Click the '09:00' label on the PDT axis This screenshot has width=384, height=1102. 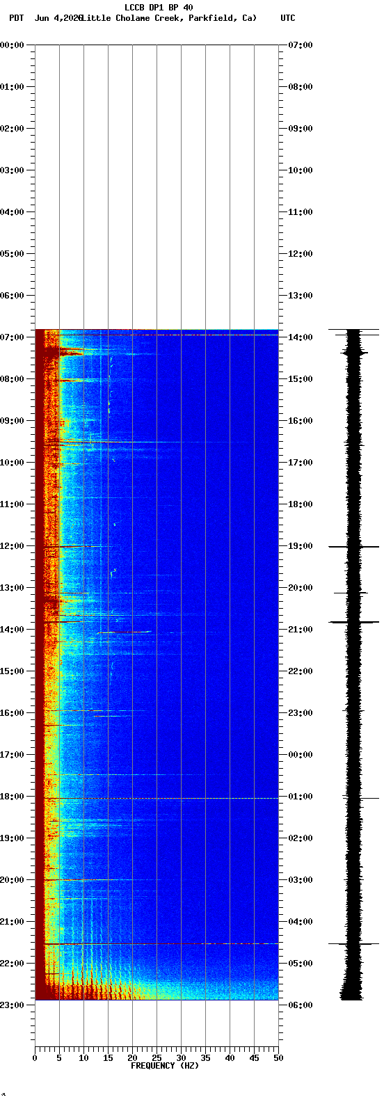pos(13,421)
